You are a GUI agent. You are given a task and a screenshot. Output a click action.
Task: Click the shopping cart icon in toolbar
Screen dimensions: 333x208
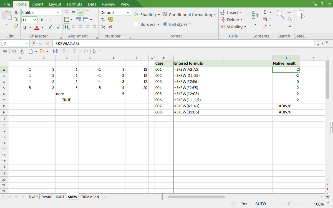13,51
